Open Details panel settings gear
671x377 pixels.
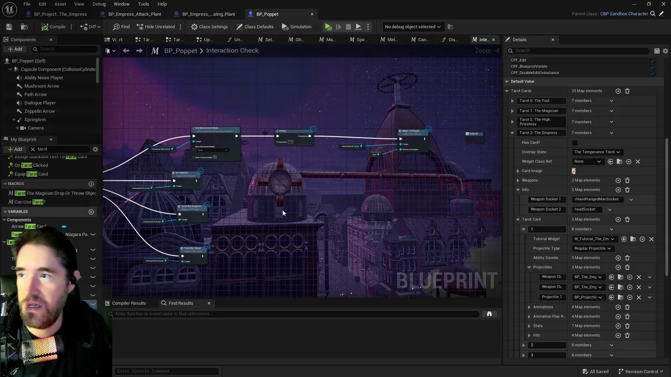tap(666, 51)
